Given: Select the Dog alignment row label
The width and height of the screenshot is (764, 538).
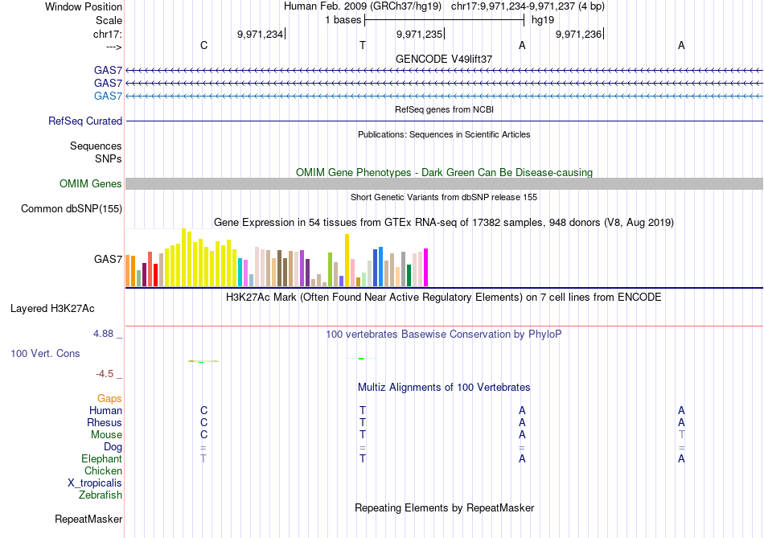Looking at the screenshot, I should (113, 447).
